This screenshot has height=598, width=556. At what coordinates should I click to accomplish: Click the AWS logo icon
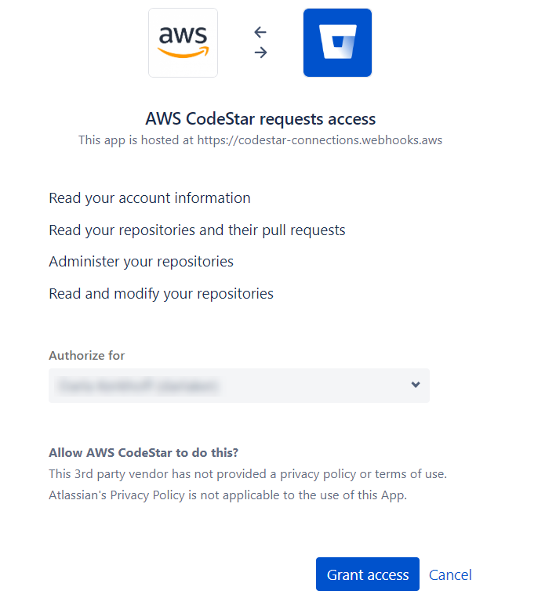pos(183,42)
